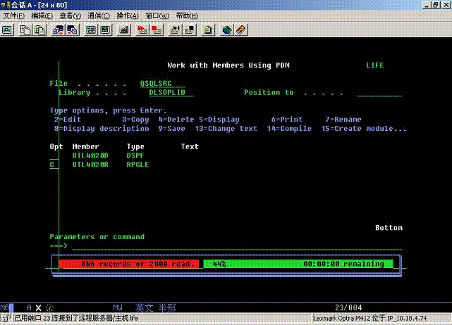This screenshot has height=325, width=452.
Task: Click the clipboard viewer toolbar icon
Action: [208, 30]
